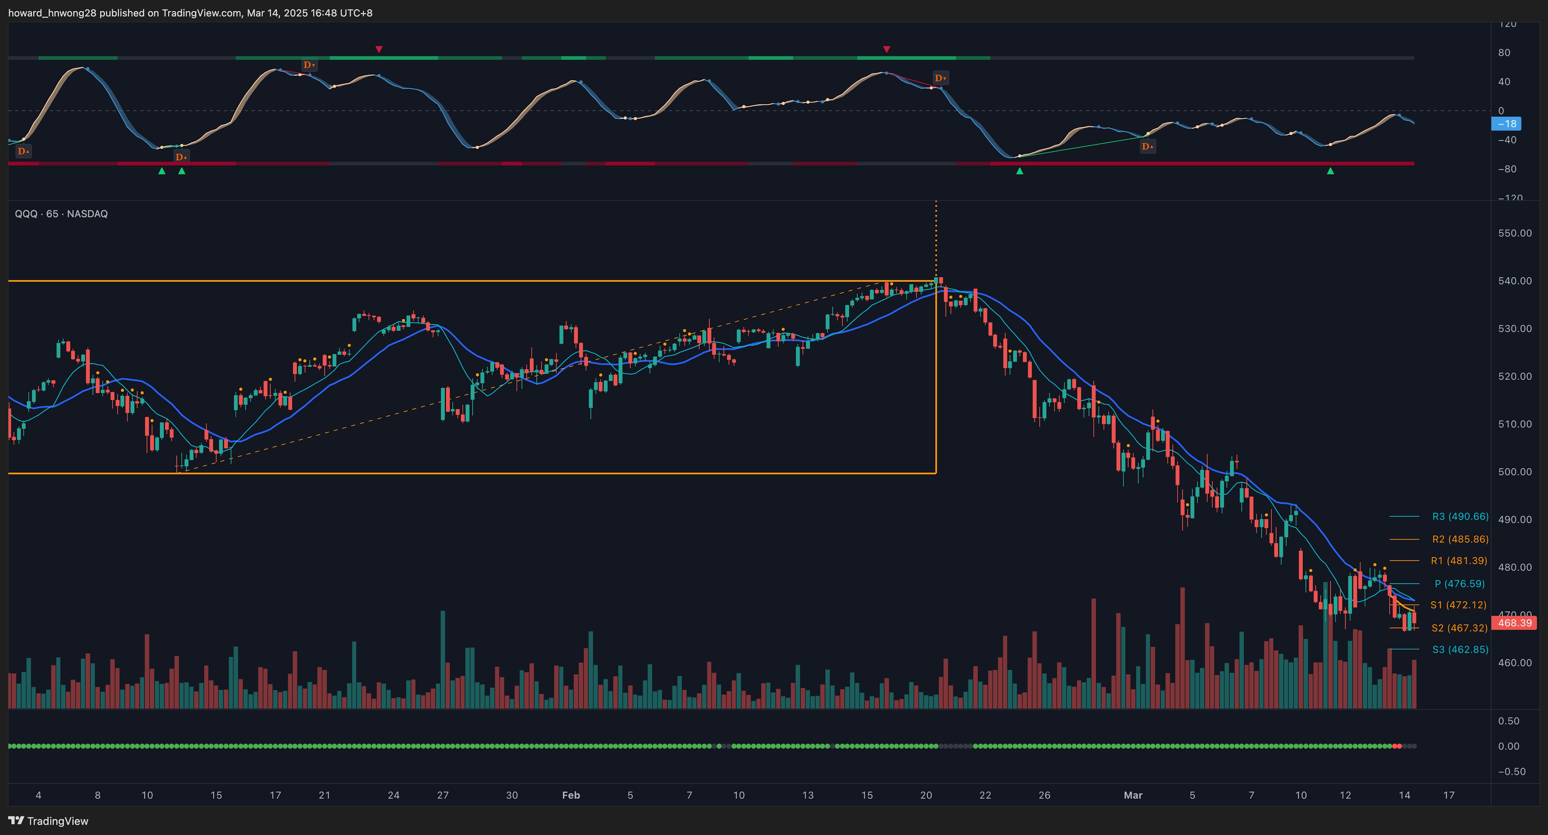Click the bearish D label above Jan 21
This screenshot has width=1548, height=835.
point(309,65)
